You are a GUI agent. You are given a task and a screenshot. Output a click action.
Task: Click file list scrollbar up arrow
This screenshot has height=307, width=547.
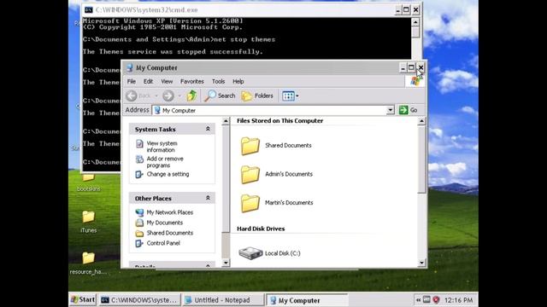pos(421,121)
